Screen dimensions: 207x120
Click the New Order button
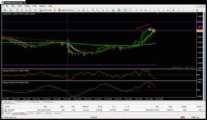(x=46, y=10)
